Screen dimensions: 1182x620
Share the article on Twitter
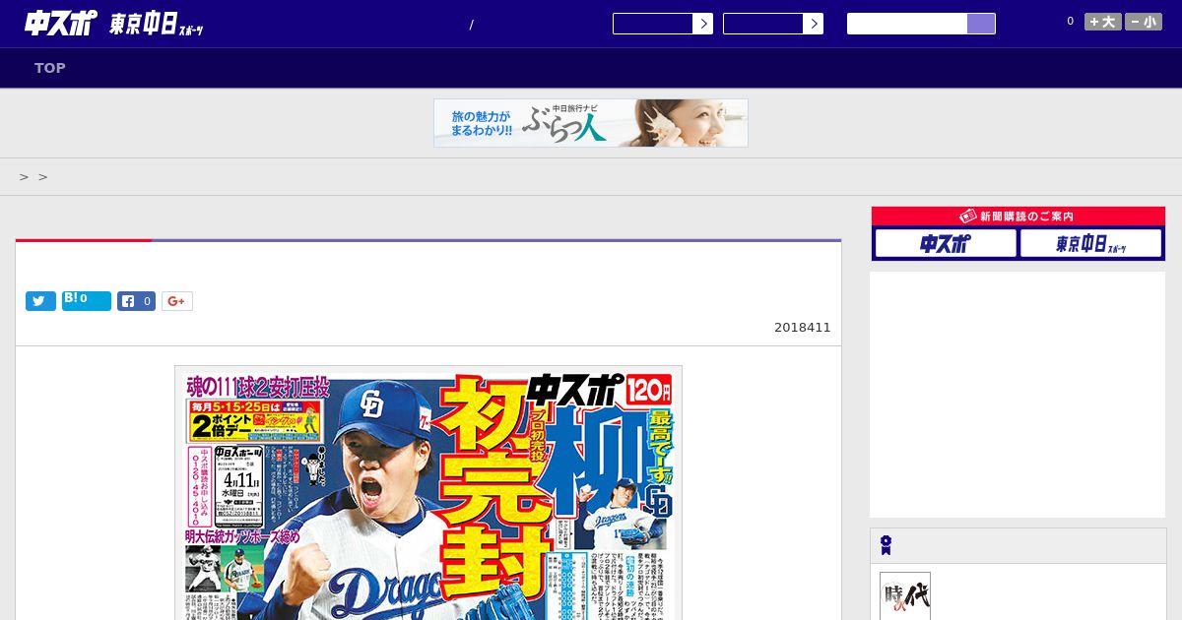click(40, 301)
